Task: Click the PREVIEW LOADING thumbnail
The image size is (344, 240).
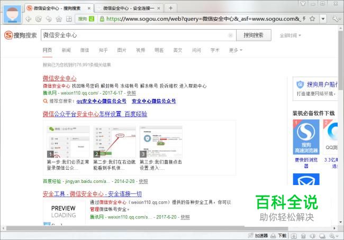Action: pyautogui.click(x=64, y=212)
